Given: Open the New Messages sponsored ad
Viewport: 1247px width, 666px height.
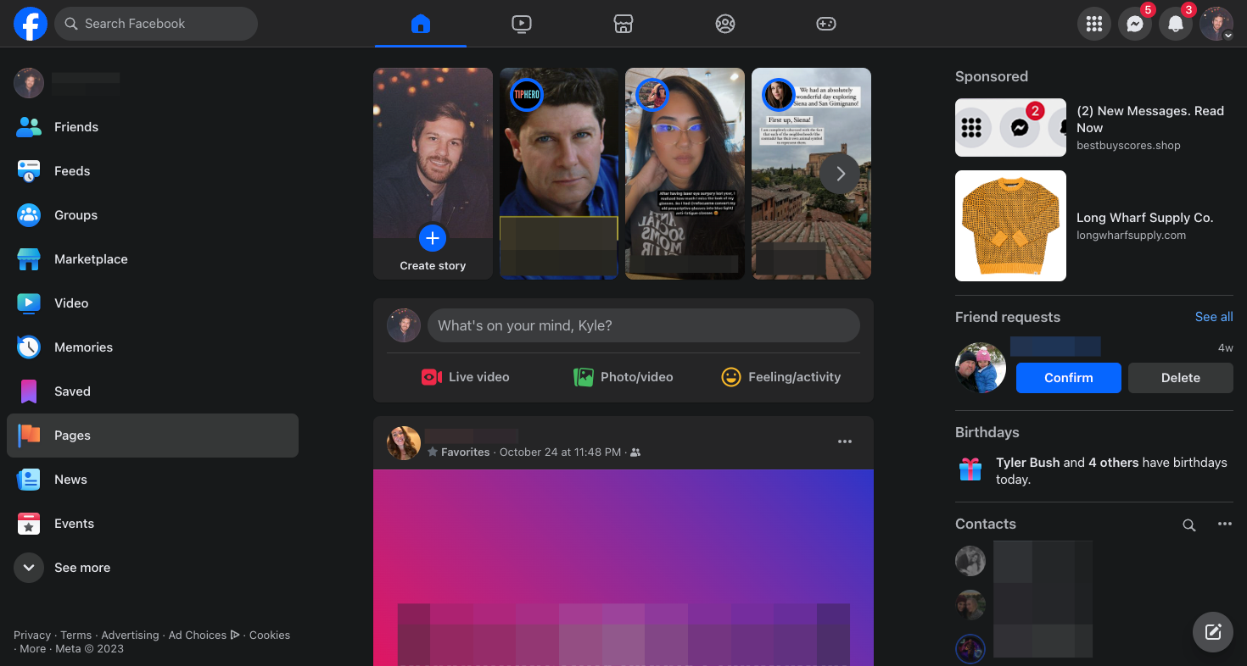Looking at the screenshot, I should click(x=1094, y=127).
